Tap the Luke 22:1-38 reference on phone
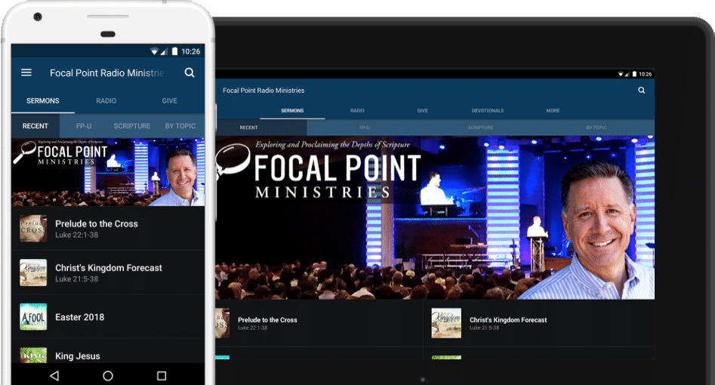This screenshot has width=715, height=385. (76, 235)
